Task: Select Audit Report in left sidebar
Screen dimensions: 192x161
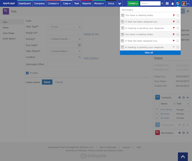Action: 9,39
